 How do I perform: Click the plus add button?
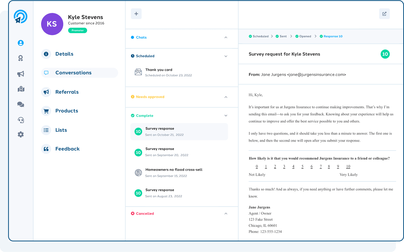pos(136,14)
